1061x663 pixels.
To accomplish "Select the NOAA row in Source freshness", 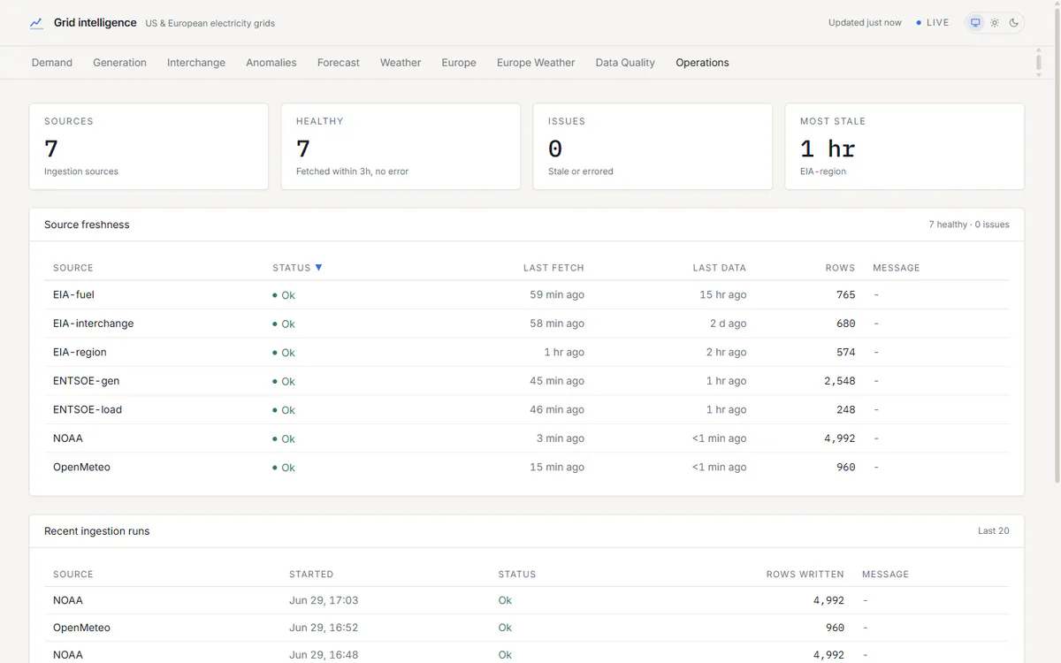I will pyautogui.click(x=527, y=438).
